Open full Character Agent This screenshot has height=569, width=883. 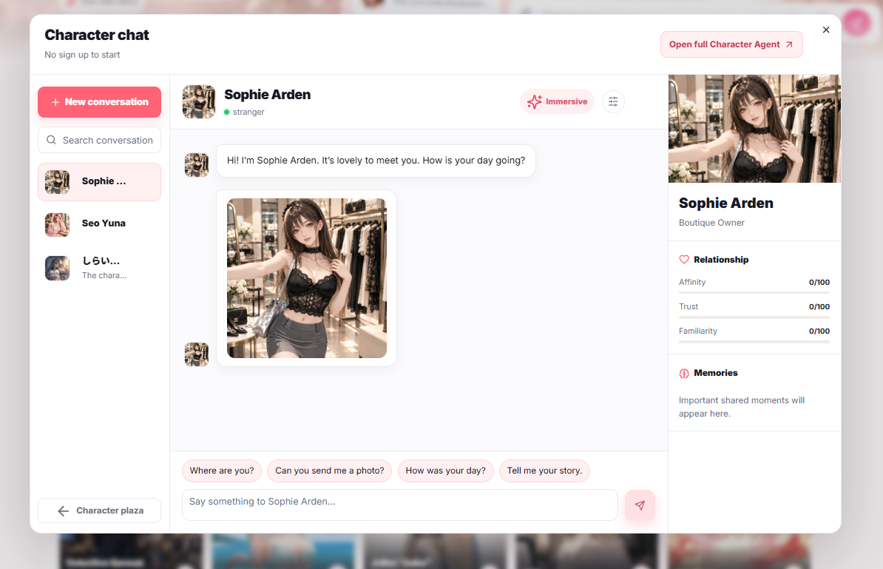click(x=731, y=44)
